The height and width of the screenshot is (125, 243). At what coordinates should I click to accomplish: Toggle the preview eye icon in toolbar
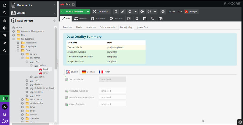click(x=163, y=12)
